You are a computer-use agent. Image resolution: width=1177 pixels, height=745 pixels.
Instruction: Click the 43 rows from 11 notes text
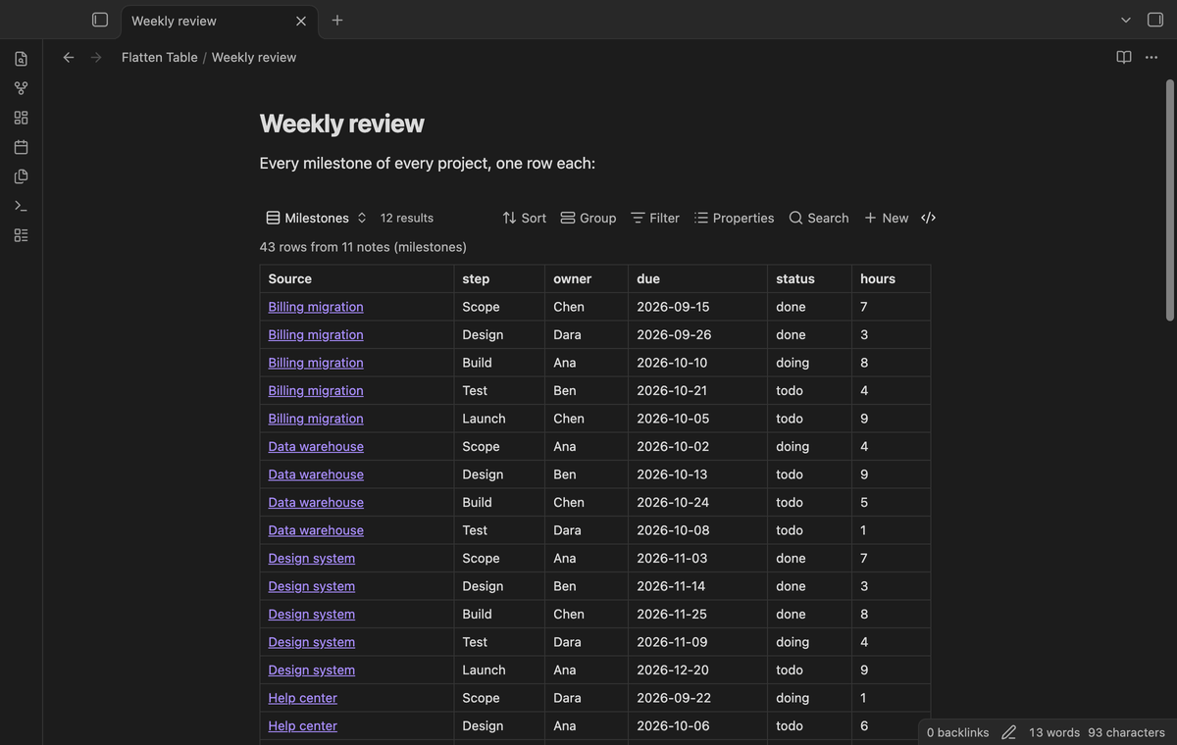point(363,247)
